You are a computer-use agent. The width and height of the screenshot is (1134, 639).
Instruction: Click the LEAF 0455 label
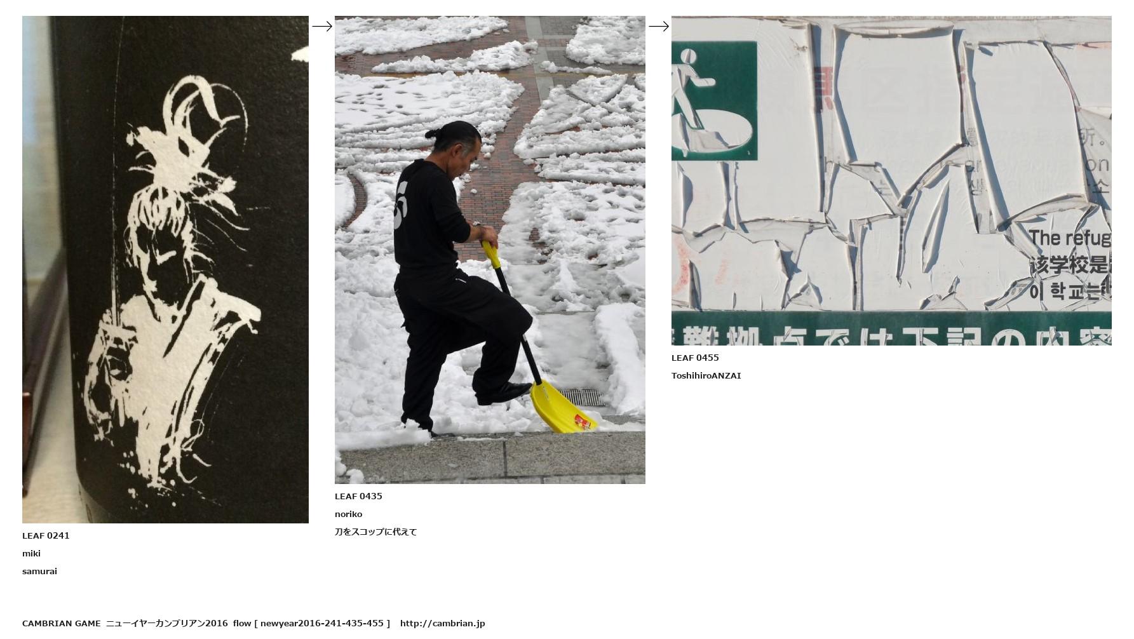695,358
